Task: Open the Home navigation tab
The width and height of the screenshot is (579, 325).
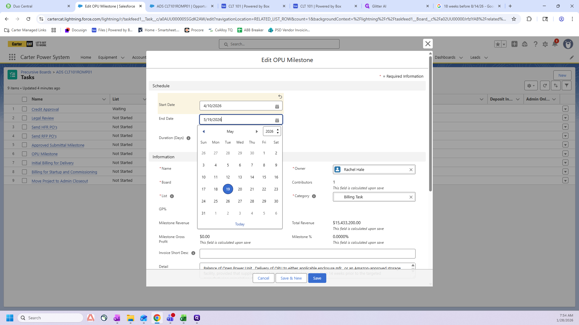Action: pos(86,57)
